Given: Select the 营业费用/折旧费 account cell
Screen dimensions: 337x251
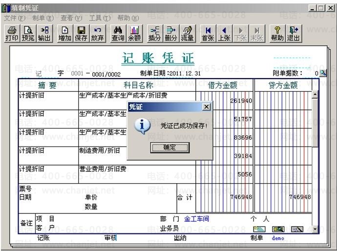Looking at the screenshot, I should (x=137, y=174).
